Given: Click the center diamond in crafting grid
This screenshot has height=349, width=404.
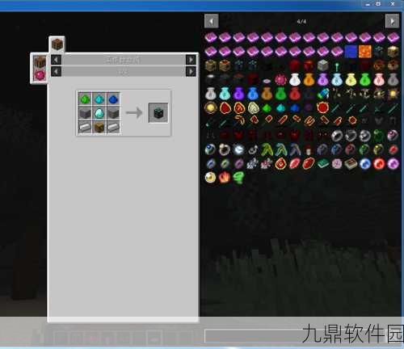Looking at the screenshot, I should pos(99,113).
